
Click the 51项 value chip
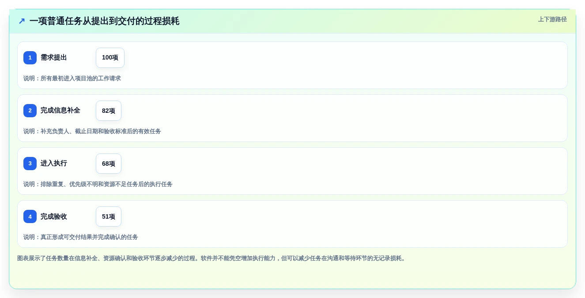[x=109, y=216]
